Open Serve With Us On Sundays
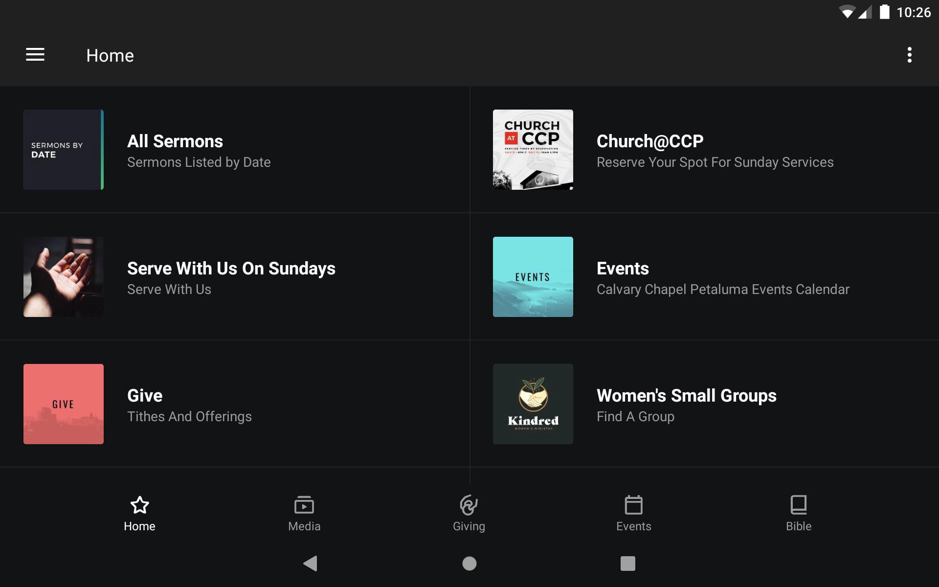939x587 pixels. pos(231,269)
